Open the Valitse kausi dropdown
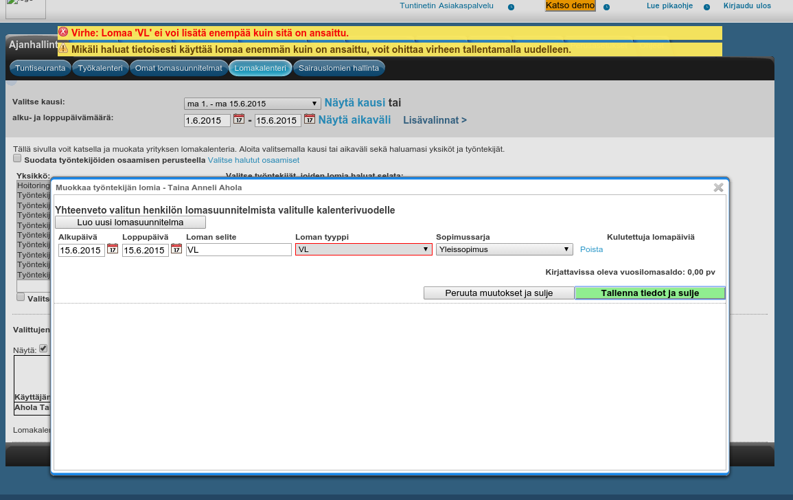The height and width of the screenshot is (500, 793). click(252, 104)
